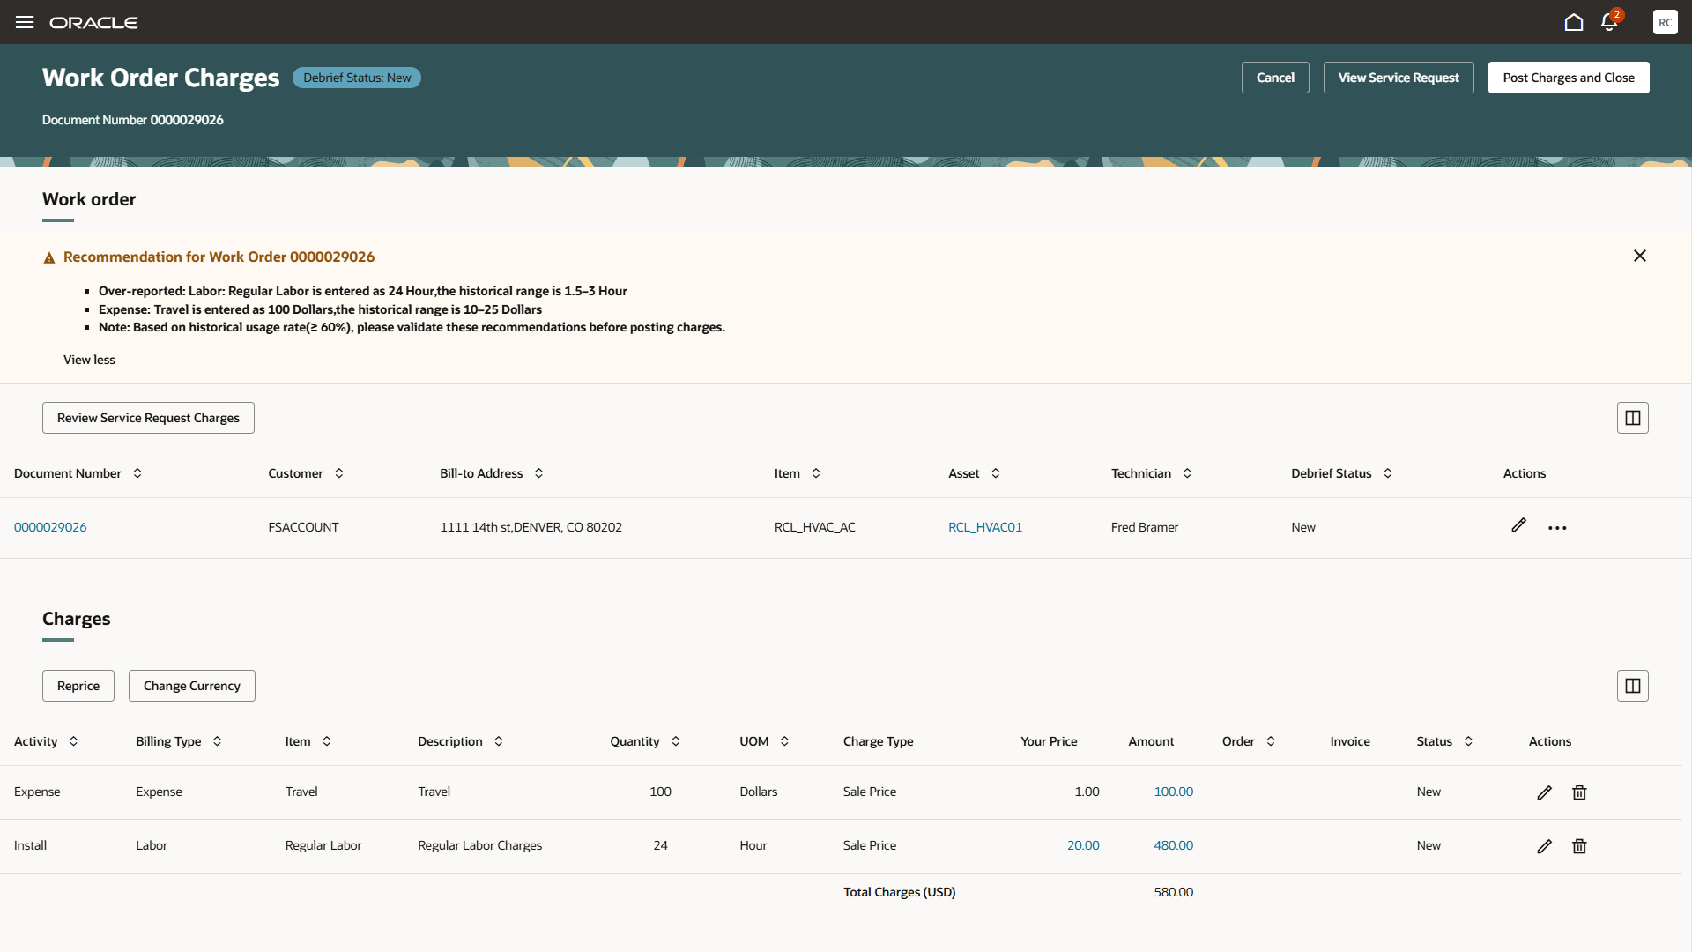This screenshot has height=952, width=1692.
Task: Sort charges by Activity column
Action: click(x=74, y=741)
